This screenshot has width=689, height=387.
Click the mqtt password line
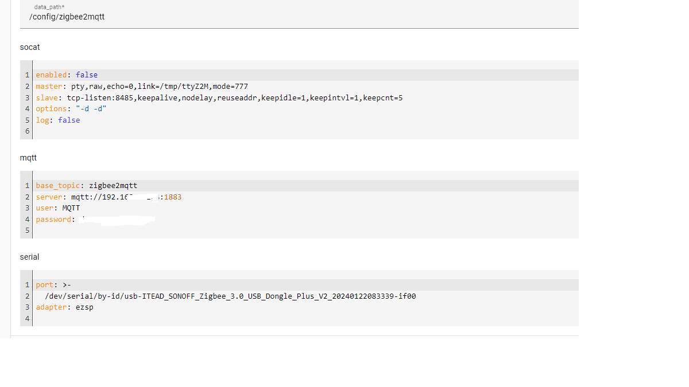(x=95, y=220)
